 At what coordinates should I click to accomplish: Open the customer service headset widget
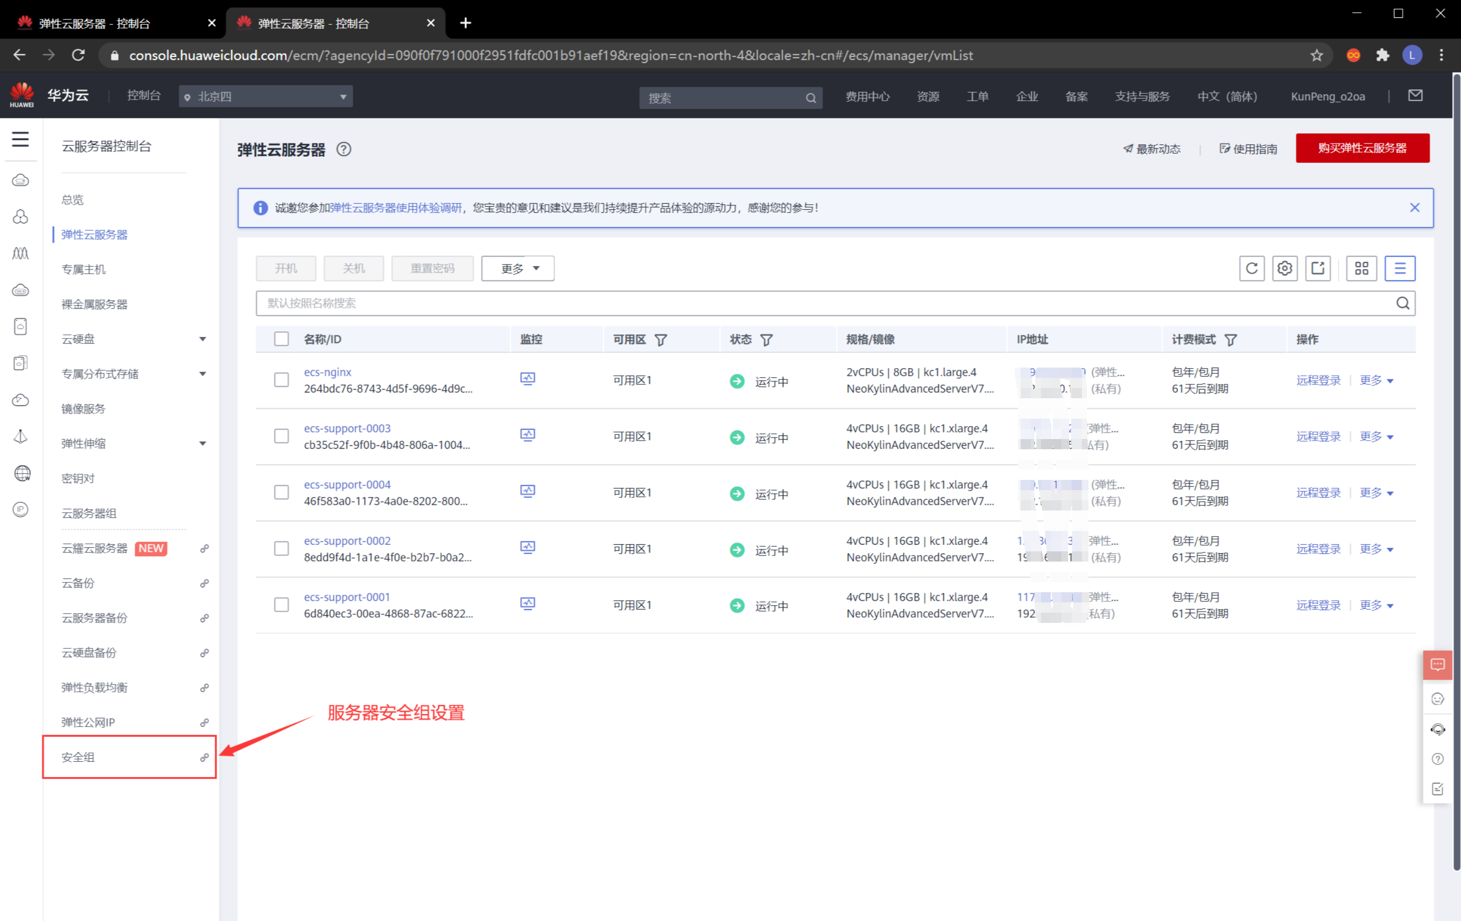1438,729
